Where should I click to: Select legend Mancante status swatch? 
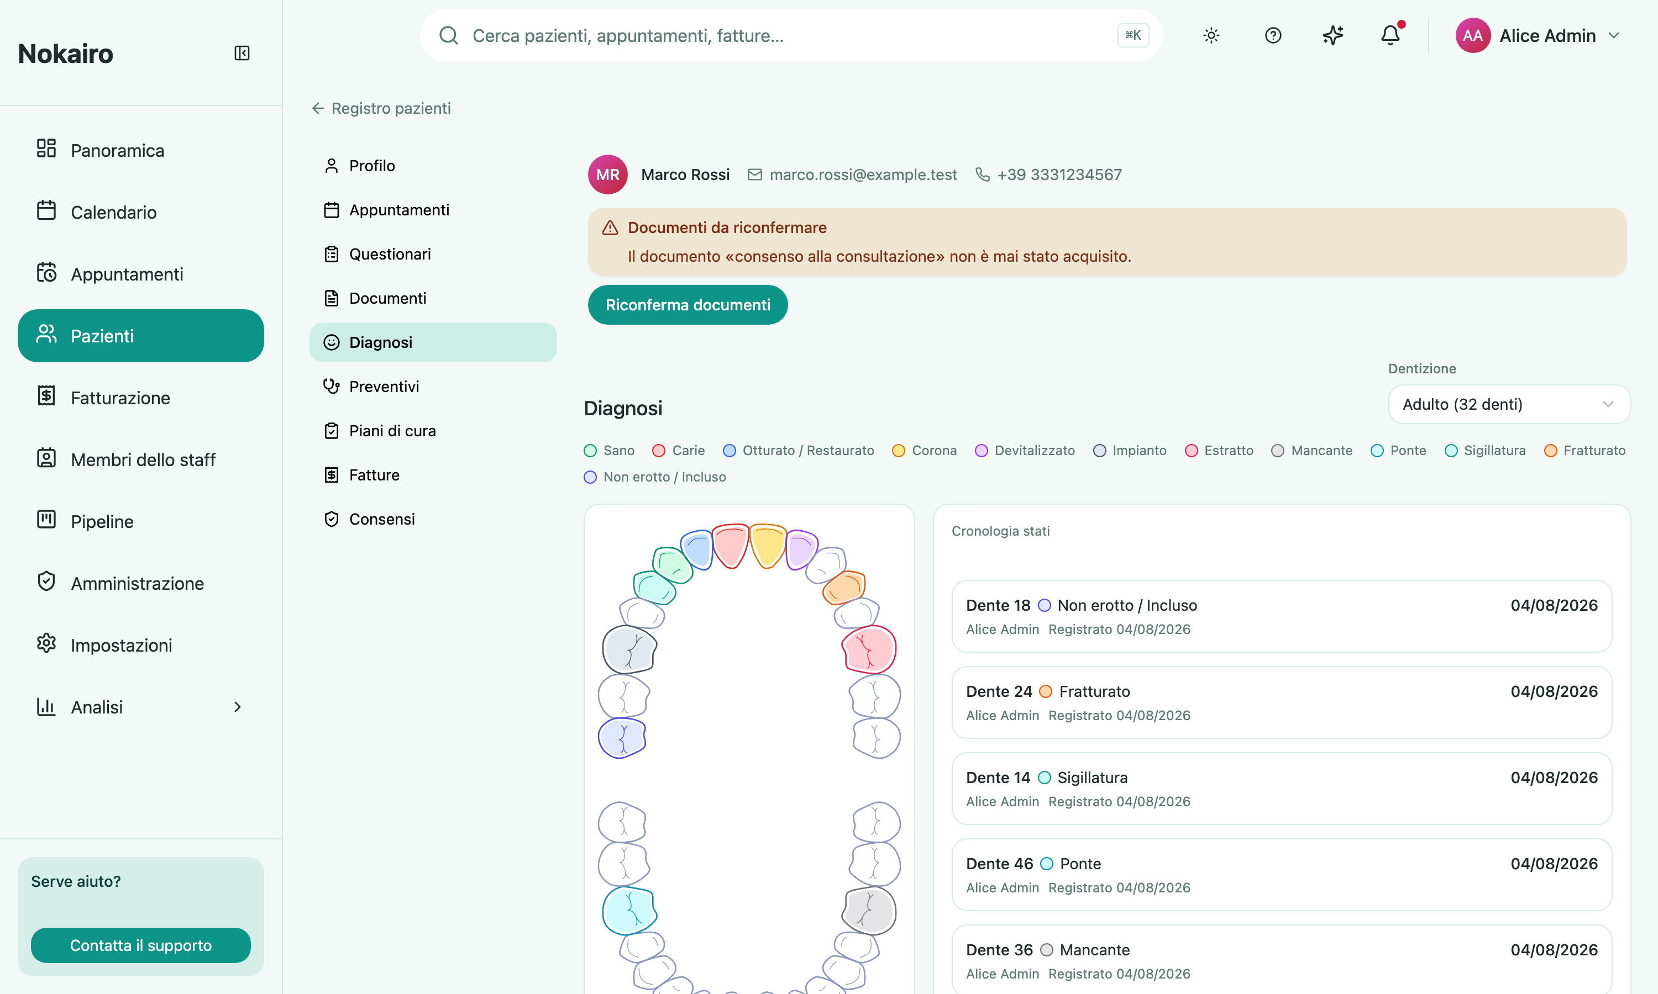(x=1278, y=451)
